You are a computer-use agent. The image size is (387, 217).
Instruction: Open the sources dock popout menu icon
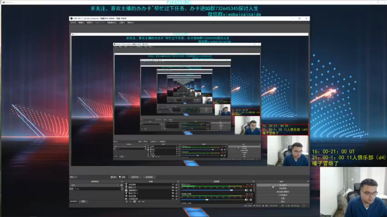(x=178, y=182)
